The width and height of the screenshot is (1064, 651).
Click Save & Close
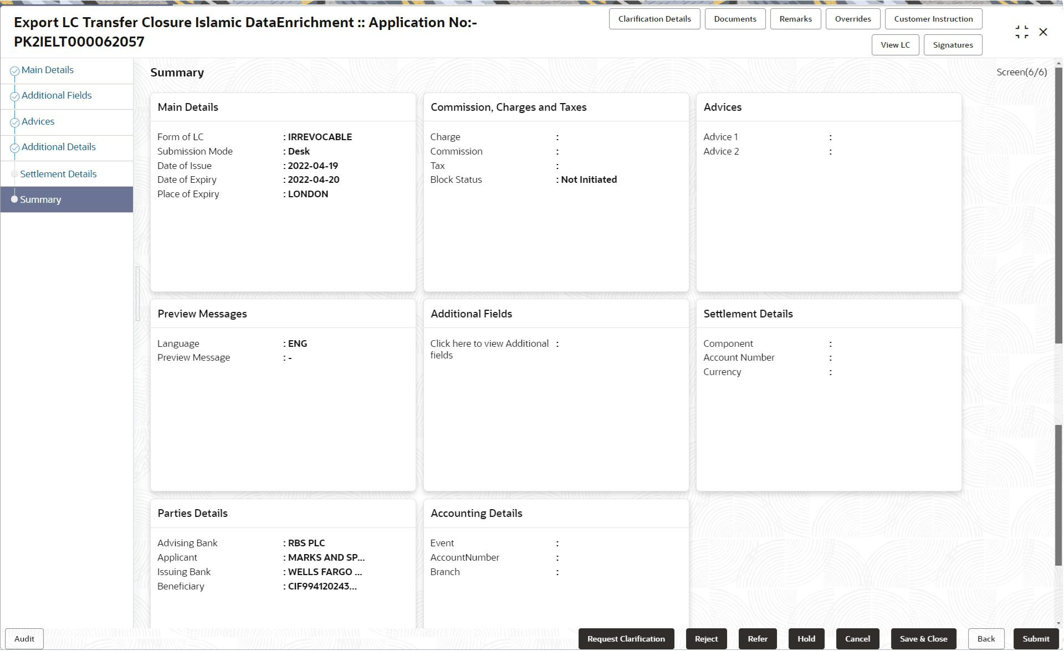(x=923, y=639)
